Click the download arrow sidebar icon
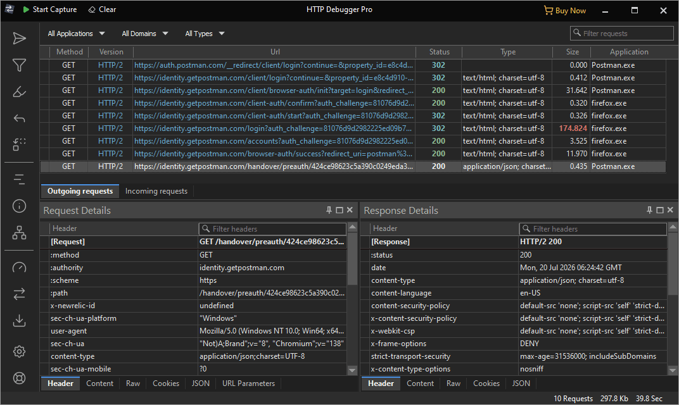Viewport: 679px width, 405px height. (19, 321)
